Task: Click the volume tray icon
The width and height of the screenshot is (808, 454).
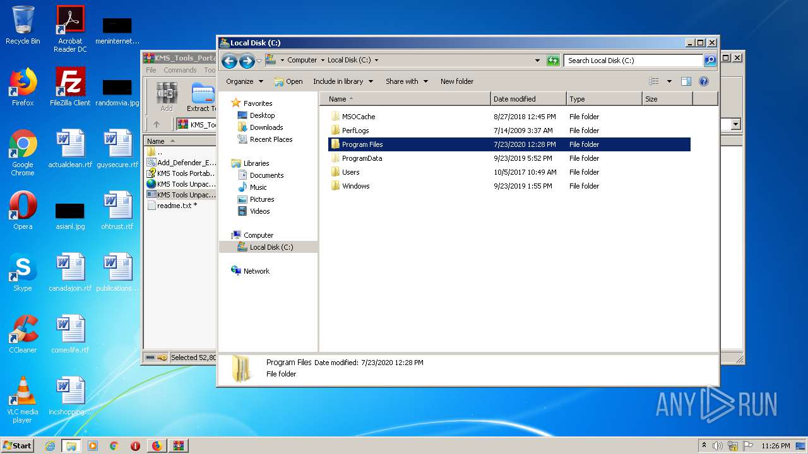Action: [x=718, y=446]
